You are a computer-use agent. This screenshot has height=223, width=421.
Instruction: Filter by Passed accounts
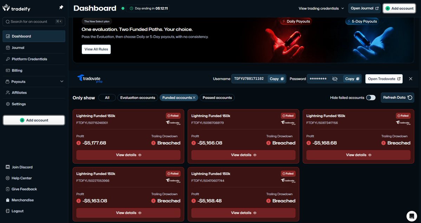pyautogui.click(x=217, y=97)
